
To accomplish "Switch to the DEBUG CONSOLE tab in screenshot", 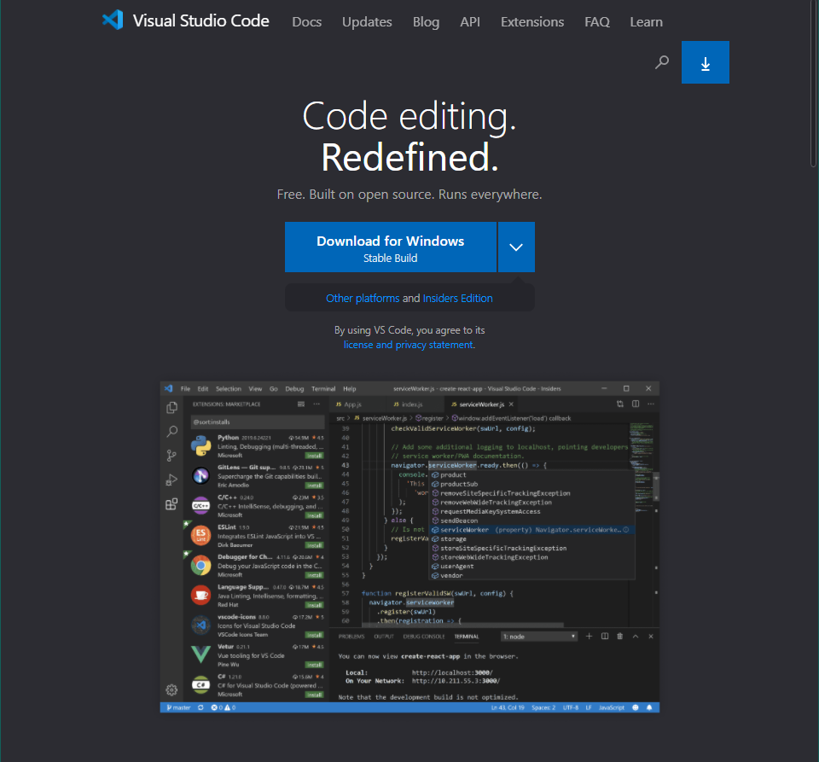I will point(424,636).
